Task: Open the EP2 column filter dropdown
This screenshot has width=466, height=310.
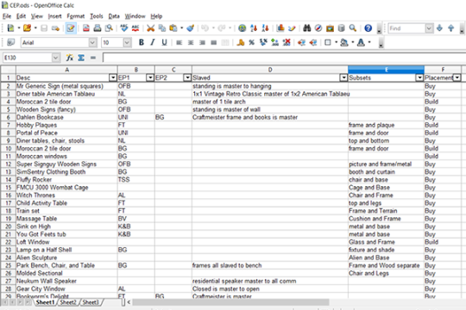Action: click(187, 77)
